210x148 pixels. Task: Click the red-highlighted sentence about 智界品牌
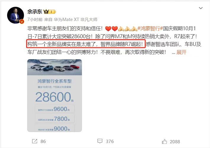(86, 44)
